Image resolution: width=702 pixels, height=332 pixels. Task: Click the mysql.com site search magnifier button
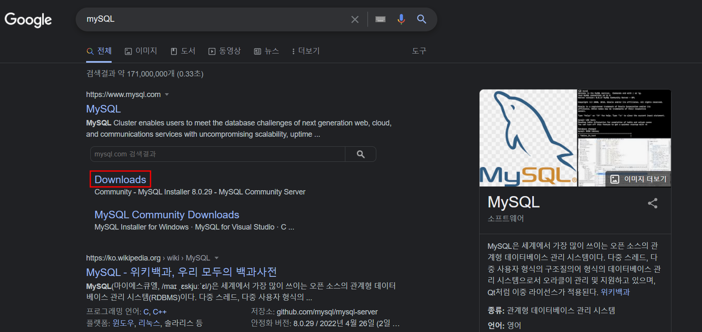[361, 154]
